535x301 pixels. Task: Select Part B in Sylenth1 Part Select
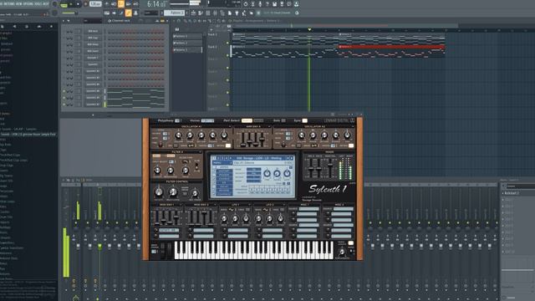258,120
